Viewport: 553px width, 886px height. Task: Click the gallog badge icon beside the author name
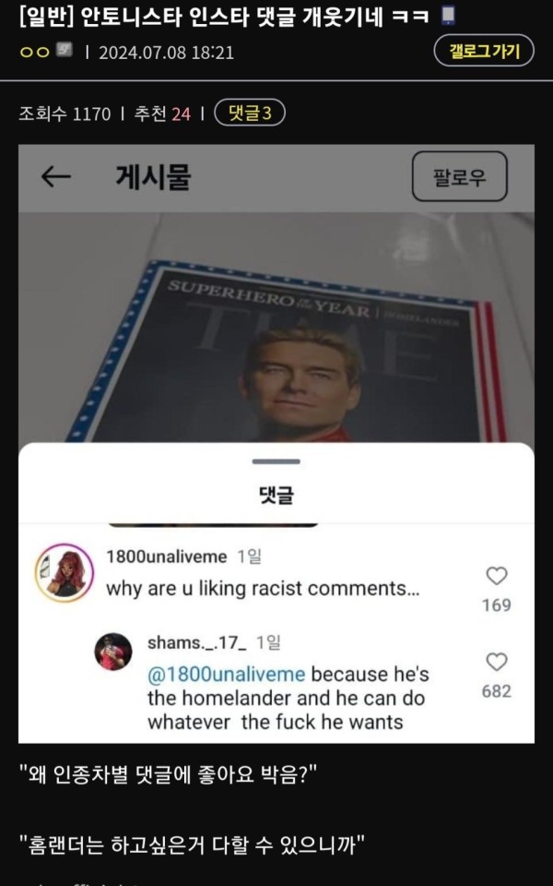point(64,51)
